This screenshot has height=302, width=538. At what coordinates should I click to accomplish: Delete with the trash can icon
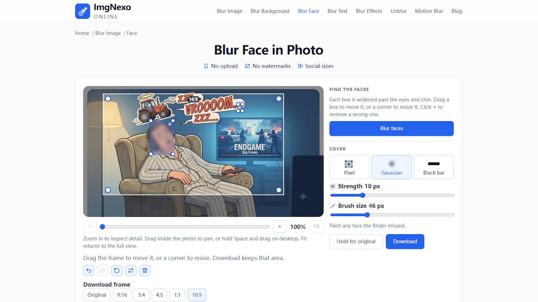pos(145,270)
